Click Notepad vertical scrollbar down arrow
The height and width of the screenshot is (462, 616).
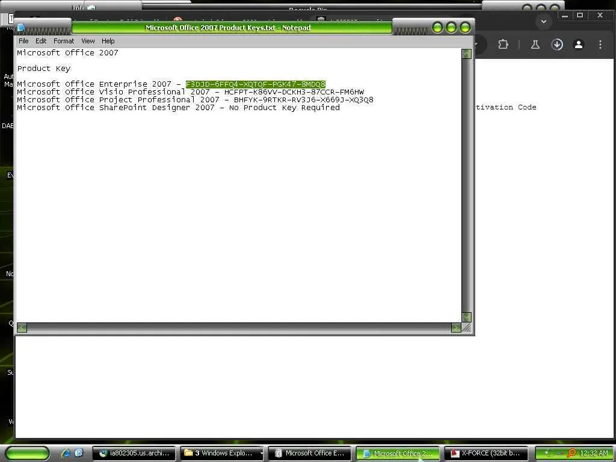466,317
